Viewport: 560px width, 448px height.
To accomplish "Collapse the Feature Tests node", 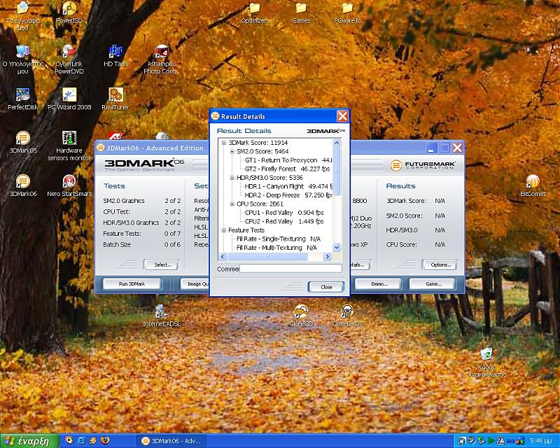I will click(224, 230).
